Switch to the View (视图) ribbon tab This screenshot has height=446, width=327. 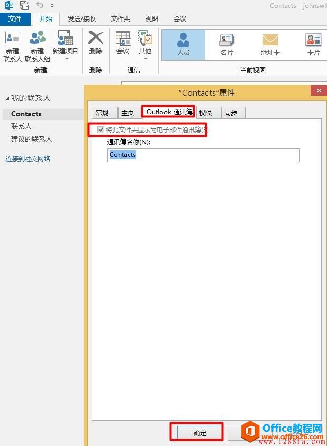click(151, 19)
